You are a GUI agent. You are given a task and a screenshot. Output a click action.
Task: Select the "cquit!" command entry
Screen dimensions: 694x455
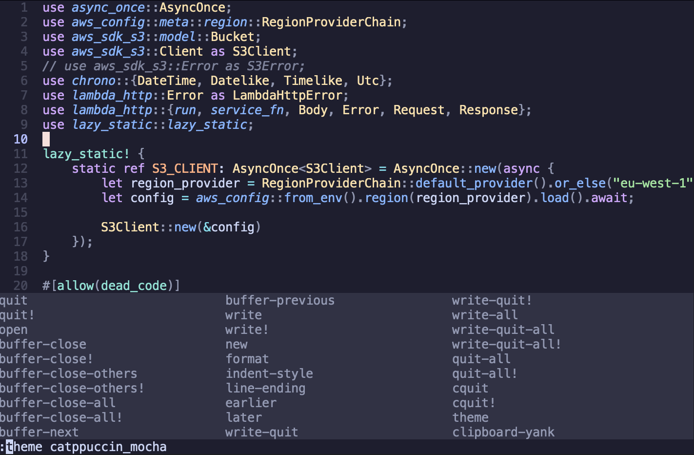click(474, 403)
